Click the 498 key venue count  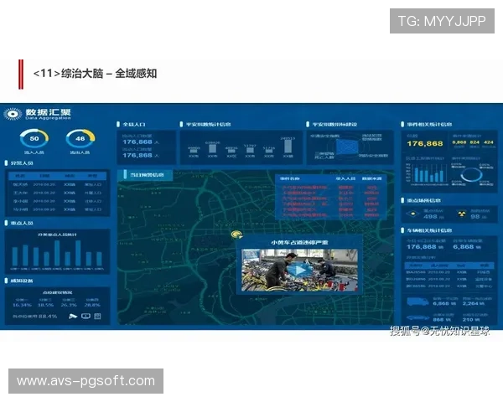coord(430,216)
